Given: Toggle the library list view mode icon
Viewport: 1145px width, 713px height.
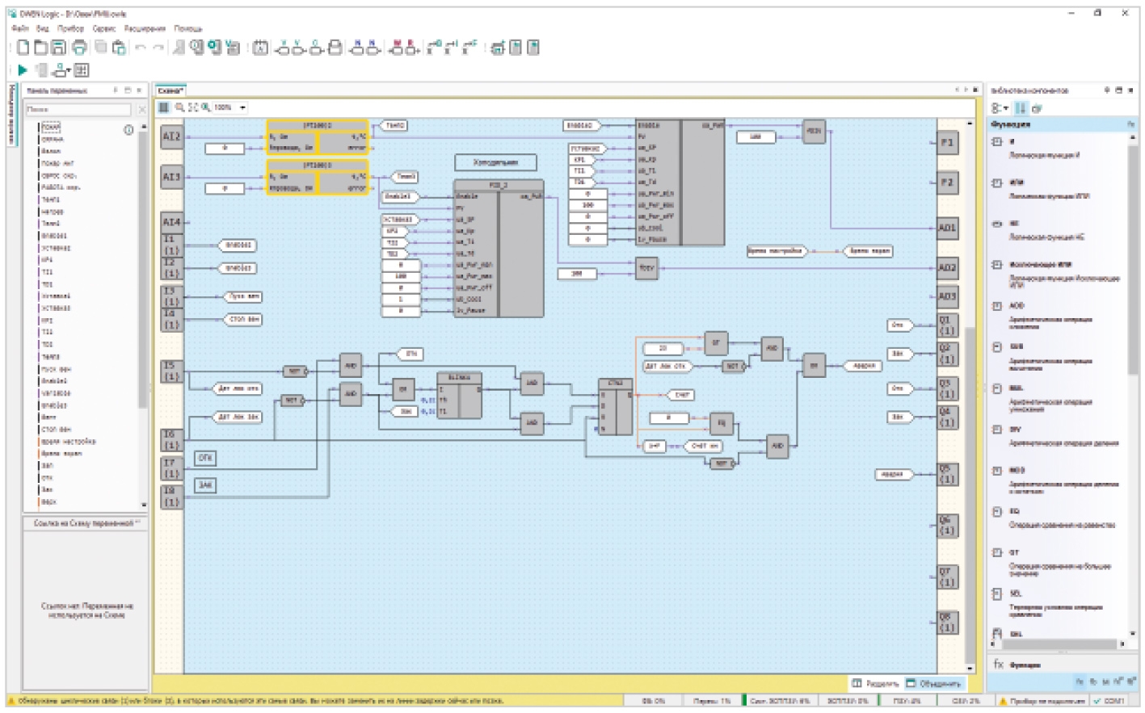Looking at the screenshot, I should (x=1021, y=107).
